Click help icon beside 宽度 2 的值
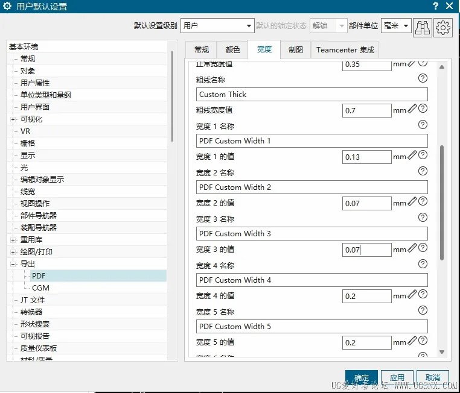Image resolution: width=460 pixels, height=393 pixels. click(423, 201)
